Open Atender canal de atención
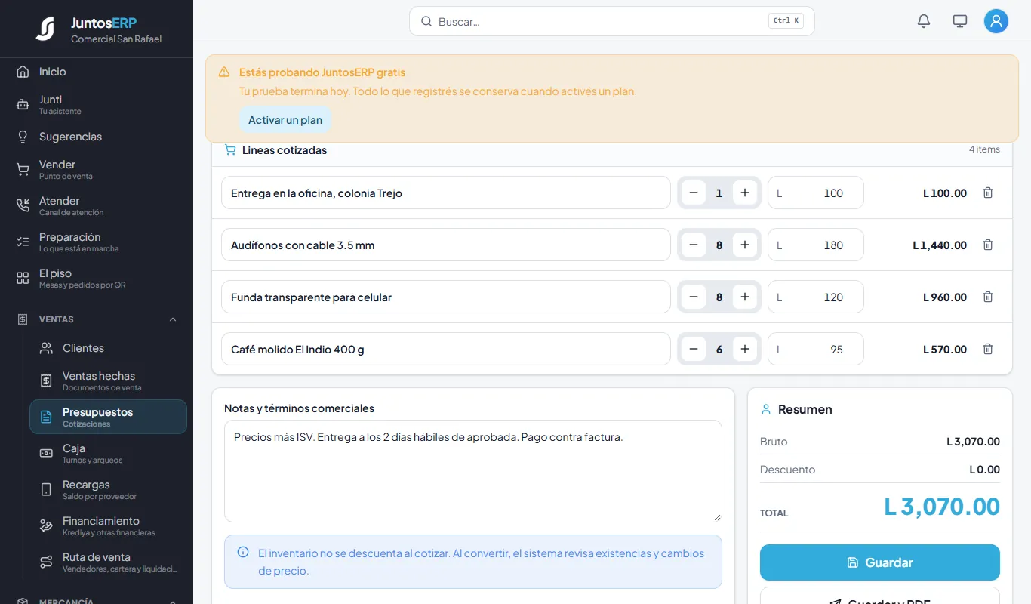This screenshot has height=604, width=1031. click(97, 205)
